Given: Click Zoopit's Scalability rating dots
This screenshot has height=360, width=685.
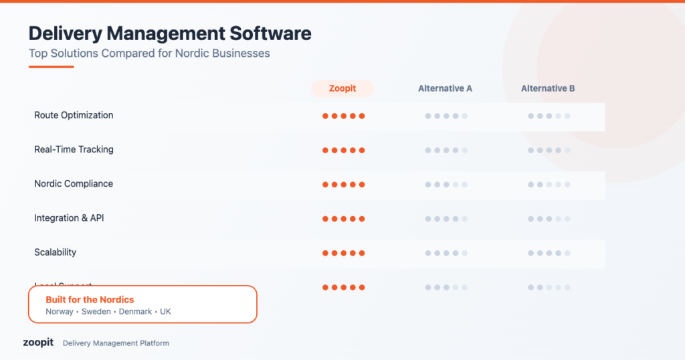Looking at the screenshot, I should click(343, 253).
